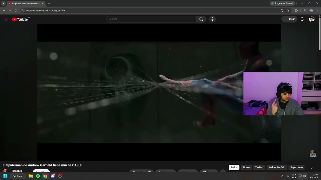Open the Windows Start menu
Image resolution: width=321 pixels, height=180 pixels.
click(x=5, y=176)
